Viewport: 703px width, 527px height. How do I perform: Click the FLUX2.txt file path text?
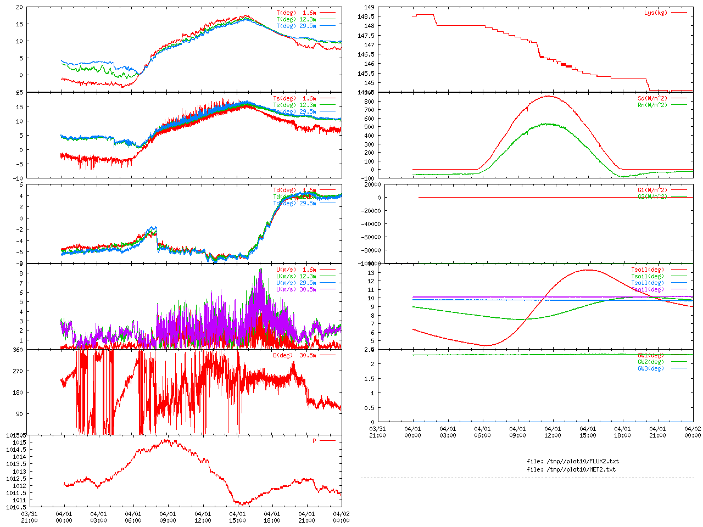pyautogui.click(x=573, y=461)
